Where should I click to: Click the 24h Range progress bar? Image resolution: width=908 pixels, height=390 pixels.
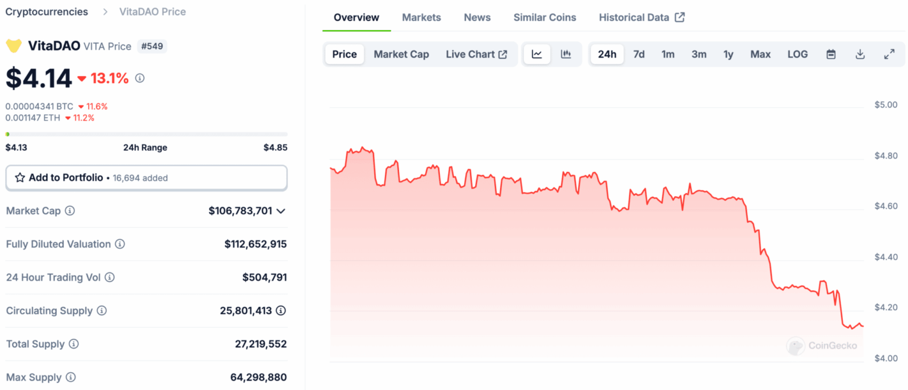(x=147, y=134)
